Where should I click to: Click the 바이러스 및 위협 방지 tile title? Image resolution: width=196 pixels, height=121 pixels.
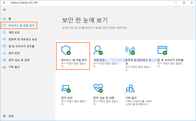coord(74,60)
